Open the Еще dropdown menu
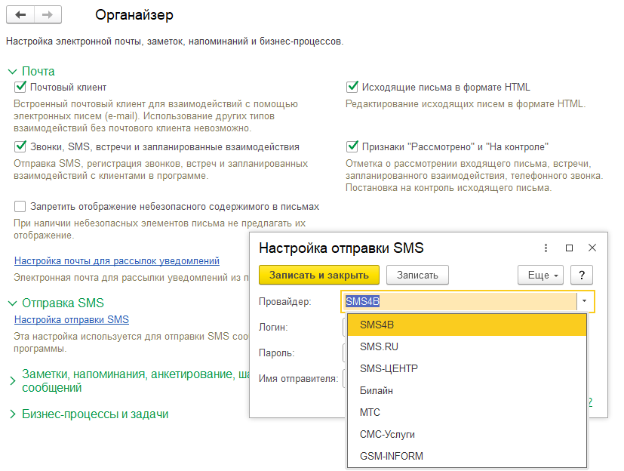The image size is (624, 471). [x=540, y=275]
